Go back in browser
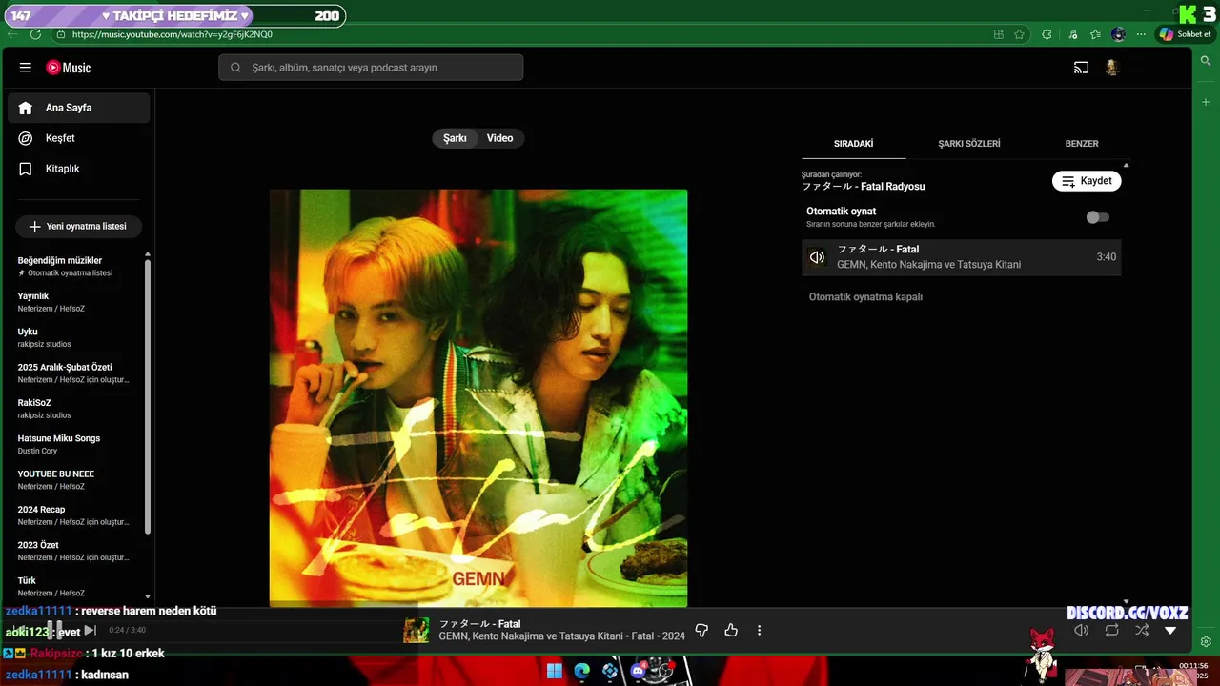This screenshot has height=686, width=1220. 12,34
